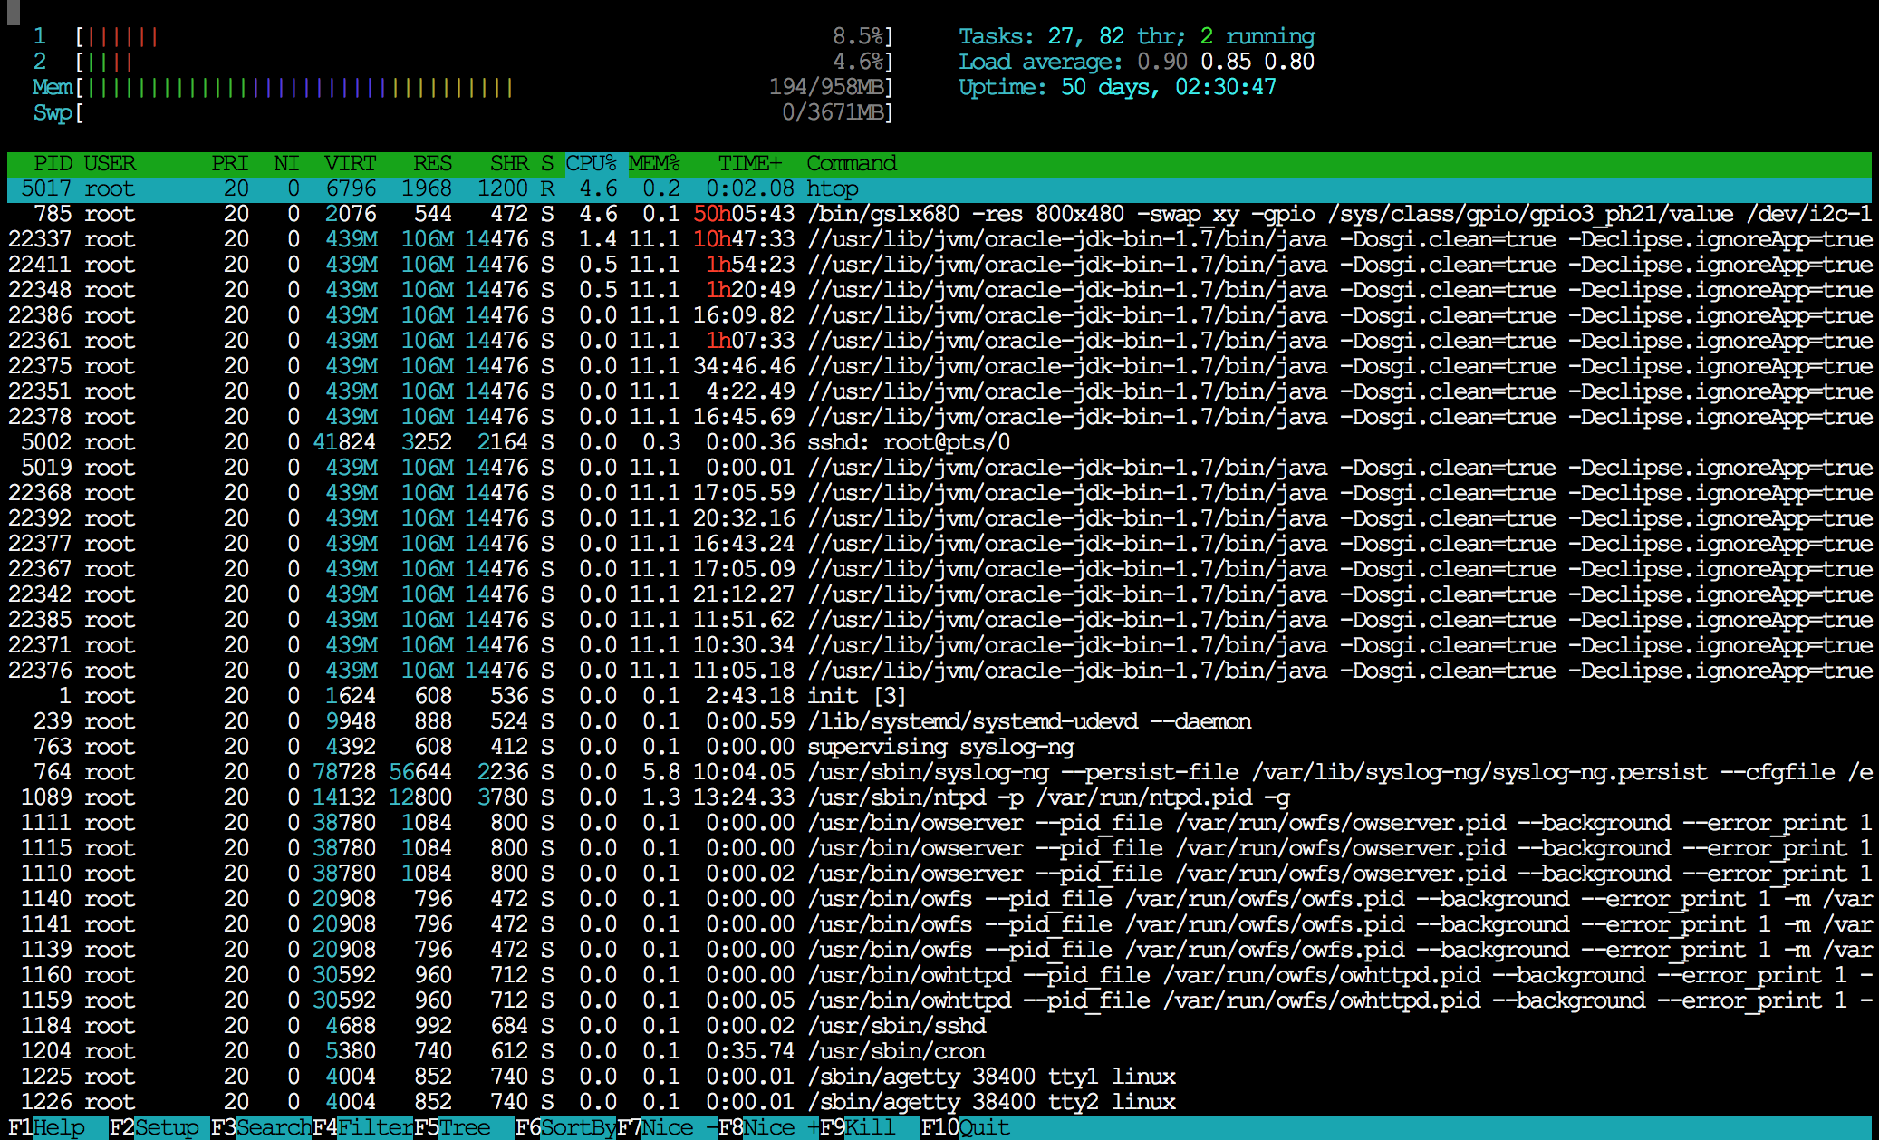Click the Command column header
Image resolution: width=1879 pixels, height=1140 pixels.
(851, 163)
